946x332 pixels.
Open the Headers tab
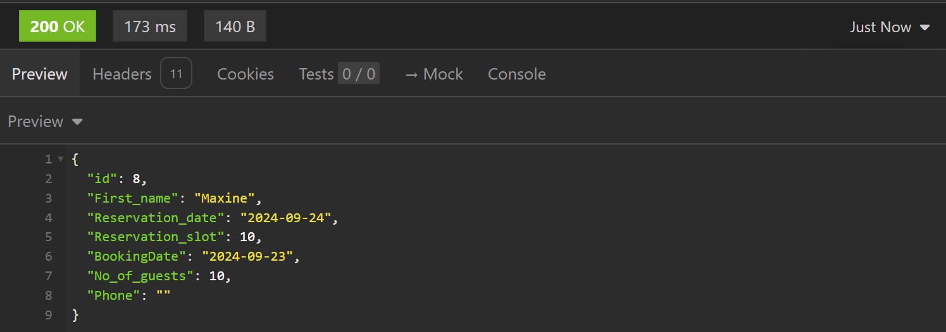click(x=122, y=74)
